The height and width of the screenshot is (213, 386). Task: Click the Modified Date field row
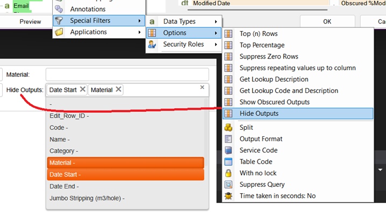click(x=260, y=3)
